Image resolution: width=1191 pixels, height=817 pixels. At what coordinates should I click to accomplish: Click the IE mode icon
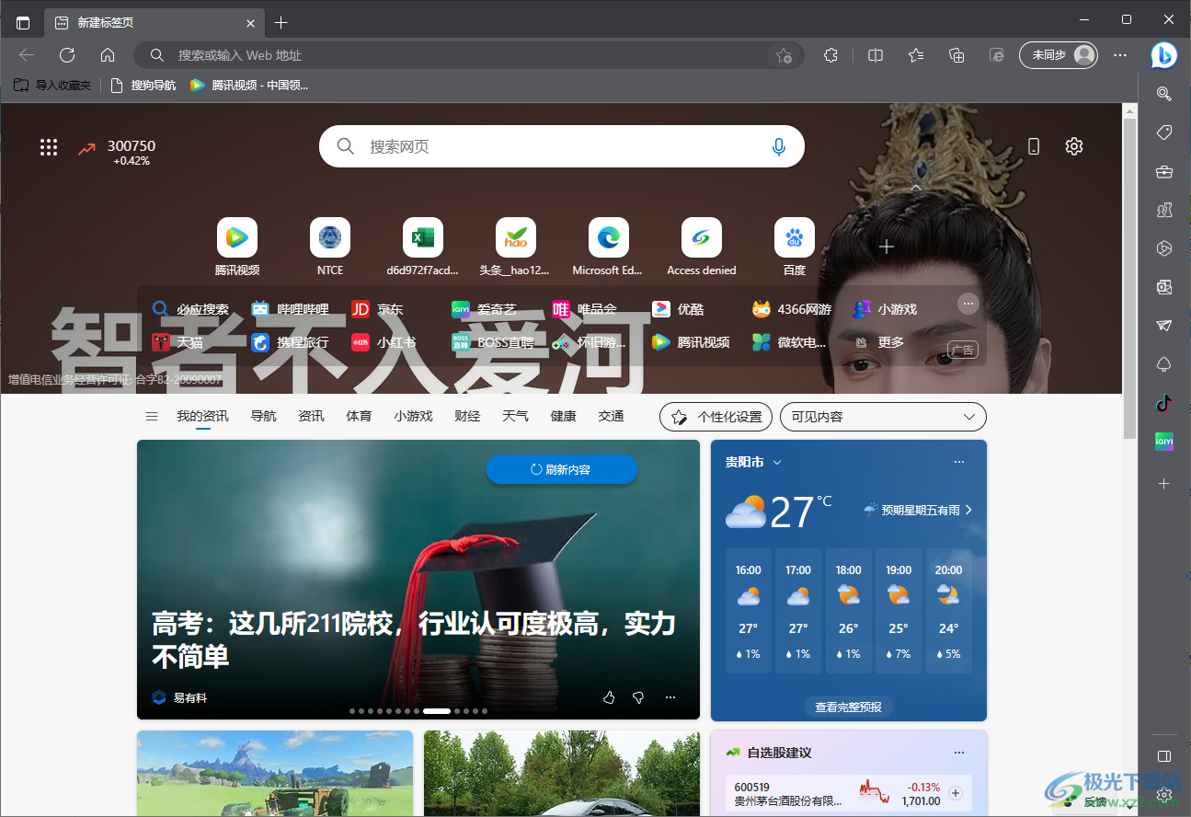pyautogui.click(x=997, y=55)
